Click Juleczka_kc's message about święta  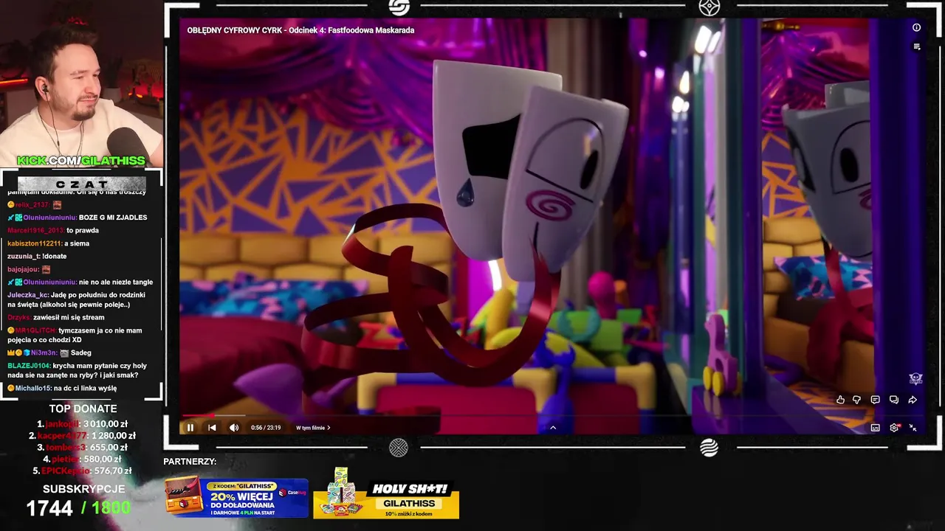pyautogui.click(x=76, y=299)
